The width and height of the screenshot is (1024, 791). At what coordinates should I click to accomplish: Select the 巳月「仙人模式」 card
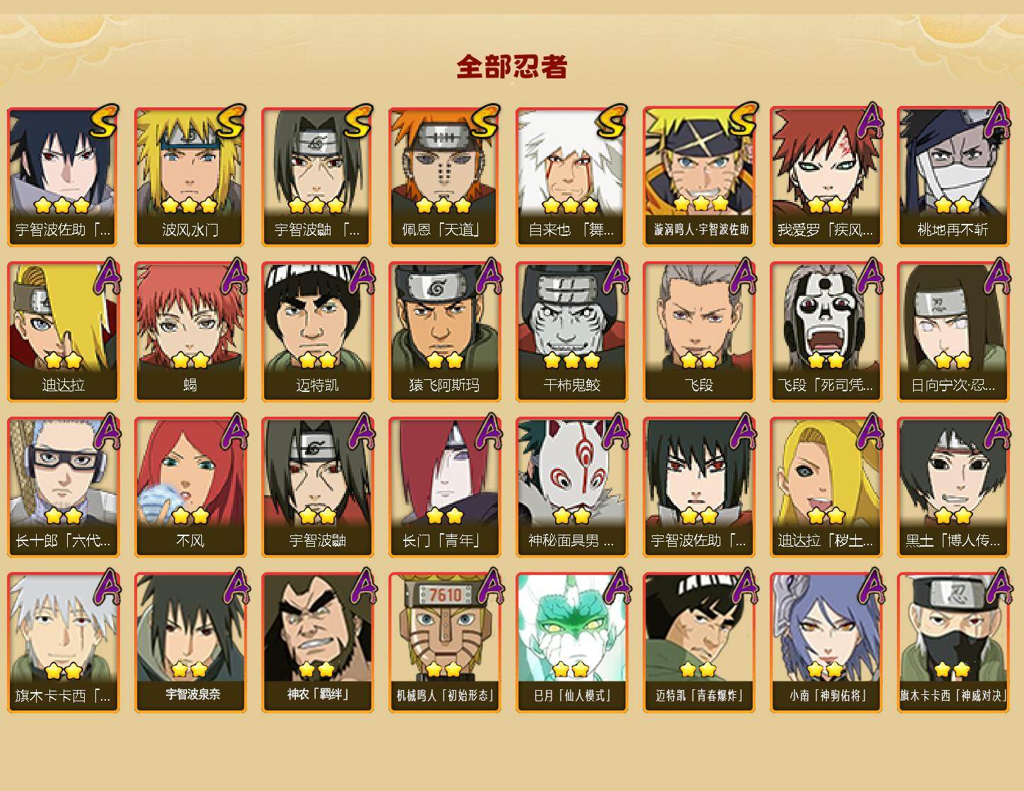click(571, 642)
